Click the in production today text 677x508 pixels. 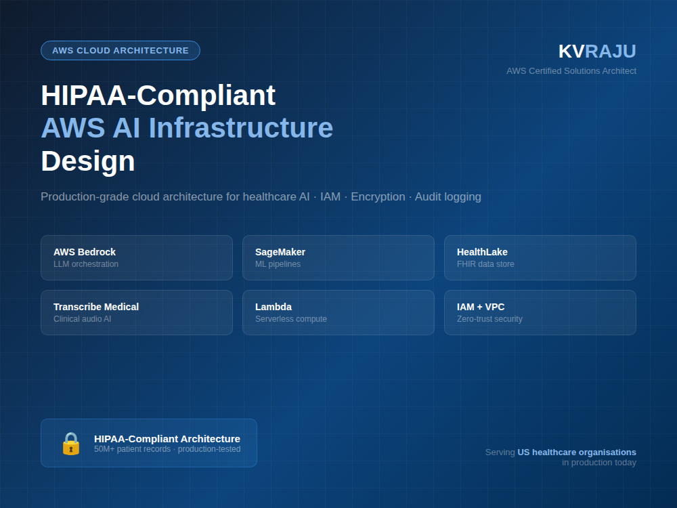599,463
